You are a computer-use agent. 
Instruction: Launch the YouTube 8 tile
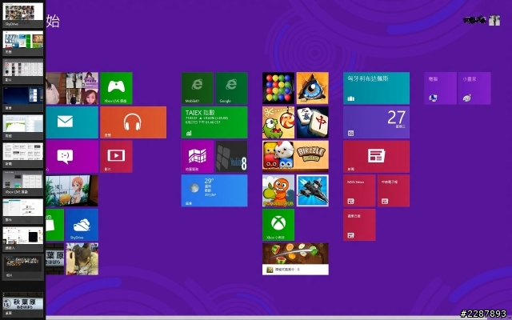[231, 157]
